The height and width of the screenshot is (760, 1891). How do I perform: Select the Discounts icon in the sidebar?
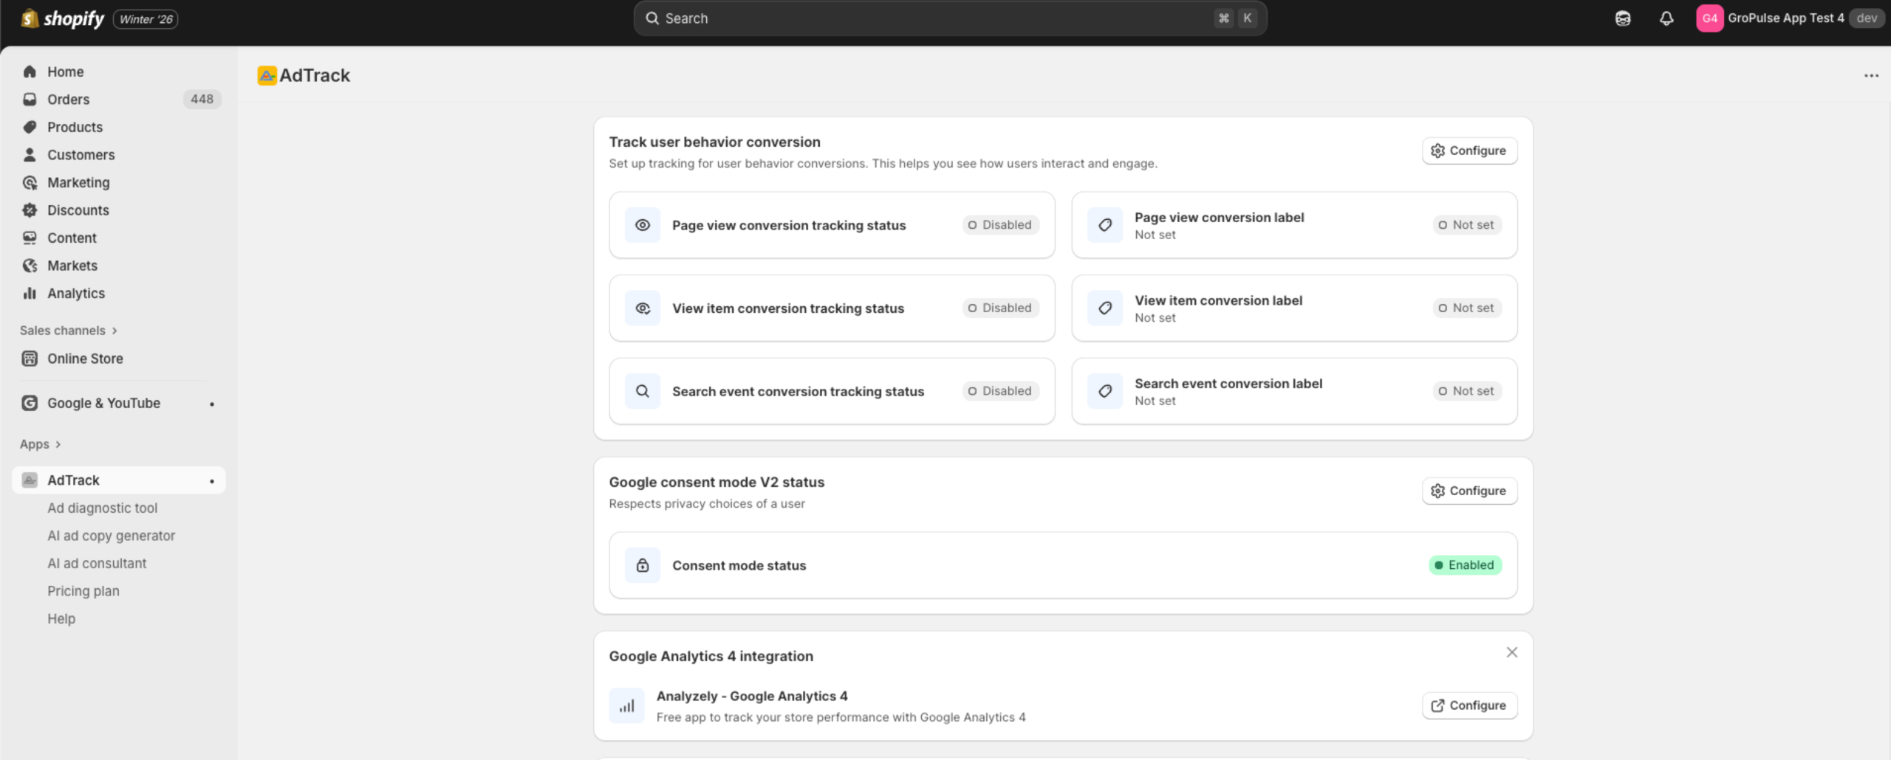click(x=30, y=210)
